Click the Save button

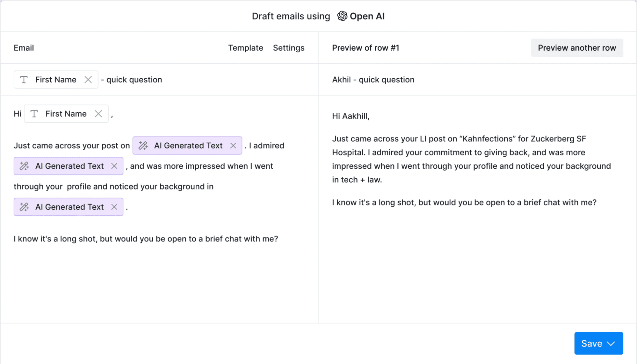(x=591, y=343)
